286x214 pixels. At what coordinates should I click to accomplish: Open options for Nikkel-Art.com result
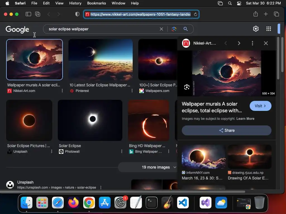click(62, 91)
